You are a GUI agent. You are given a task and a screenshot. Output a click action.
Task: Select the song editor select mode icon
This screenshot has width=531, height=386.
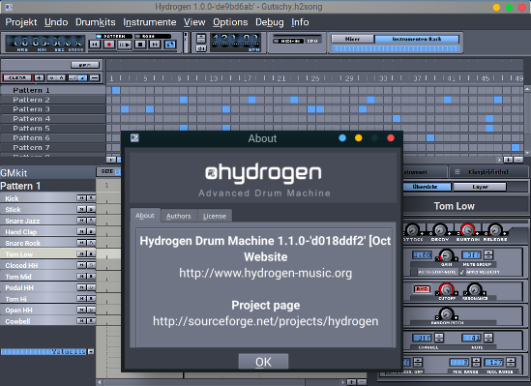click(73, 77)
